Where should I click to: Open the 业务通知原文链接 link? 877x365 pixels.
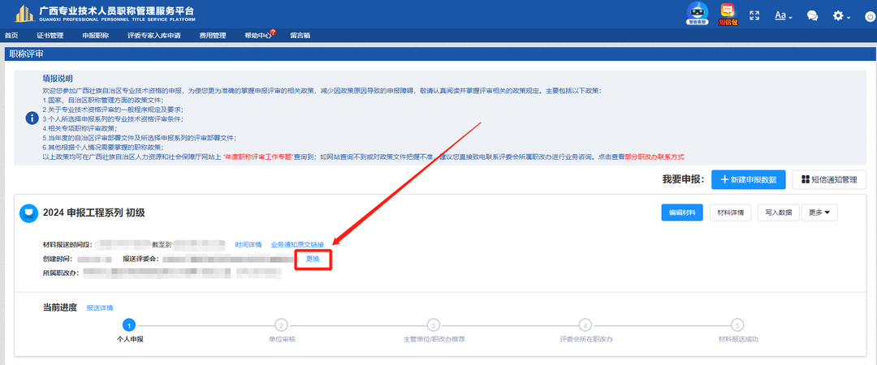point(297,244)
